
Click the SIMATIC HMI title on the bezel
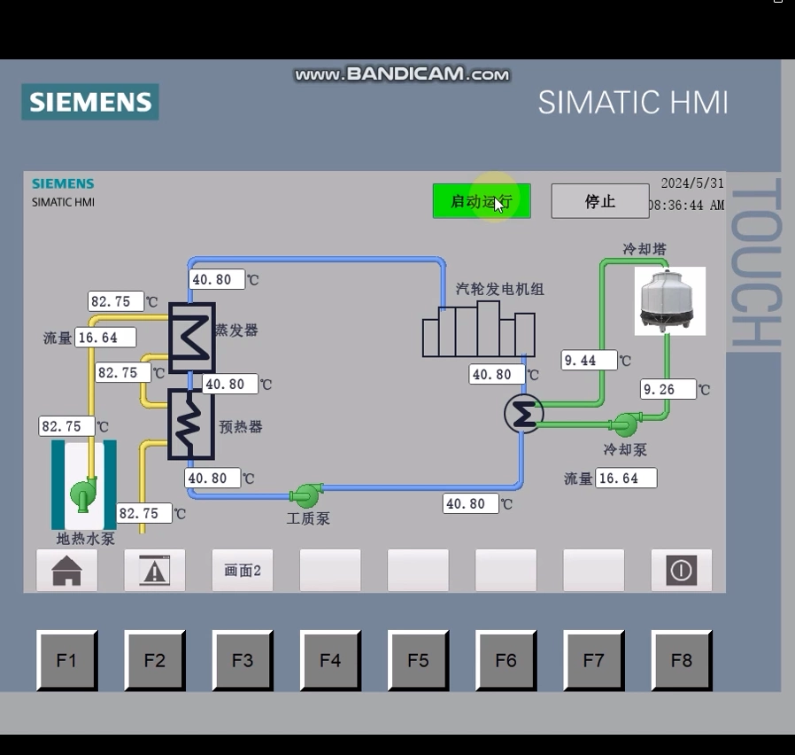point(633,103)
